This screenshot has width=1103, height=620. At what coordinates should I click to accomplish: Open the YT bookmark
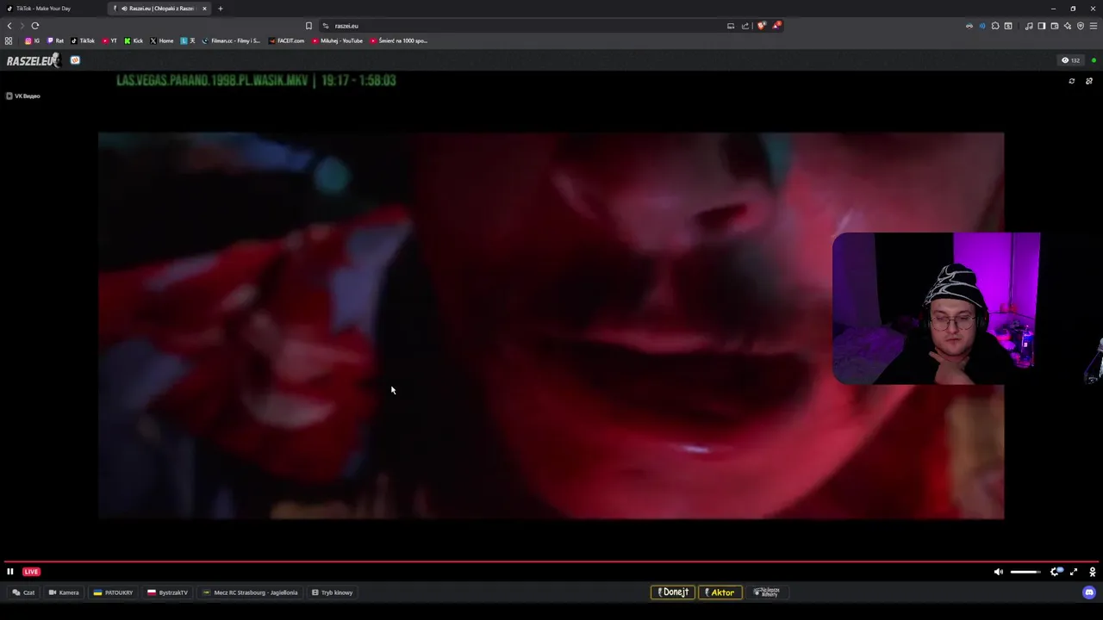pyautogui.click(x=109, y=40)
